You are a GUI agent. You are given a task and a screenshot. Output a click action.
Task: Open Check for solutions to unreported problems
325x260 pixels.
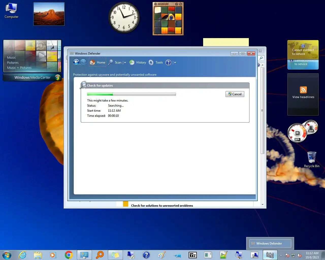coord(162,205)
